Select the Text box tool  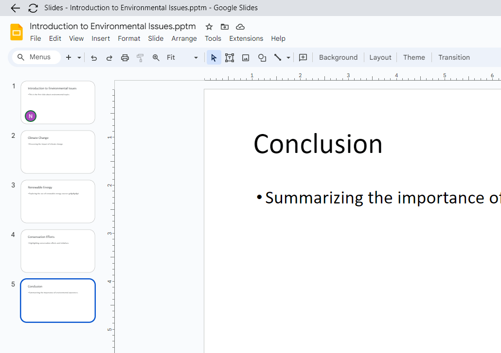tap(230, 58)
